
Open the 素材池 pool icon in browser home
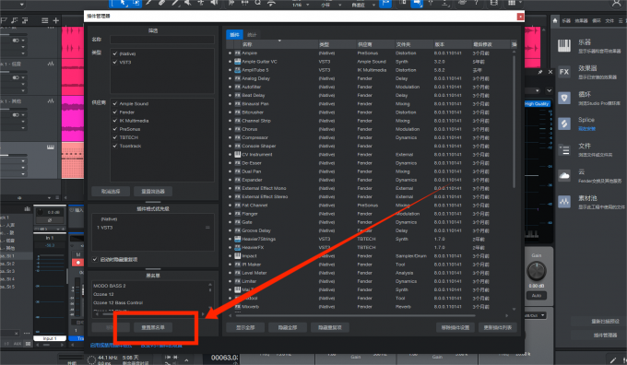pos(564,202)
